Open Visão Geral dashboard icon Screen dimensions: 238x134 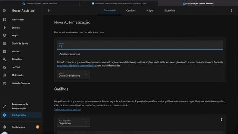[x=4, y=20]
